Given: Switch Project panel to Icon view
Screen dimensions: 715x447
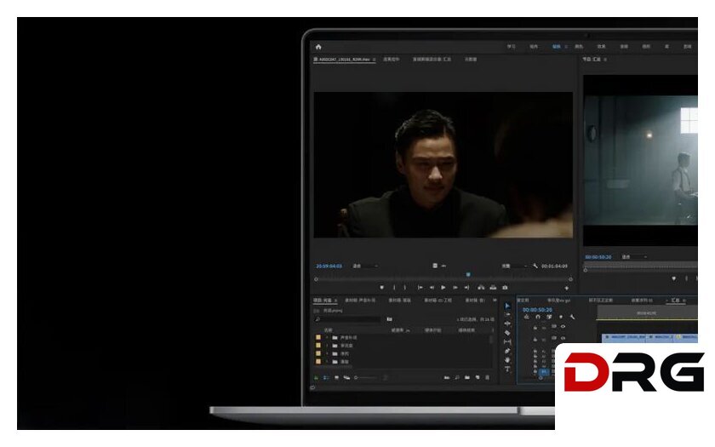Looking at the screenshot, I should 336,378.
